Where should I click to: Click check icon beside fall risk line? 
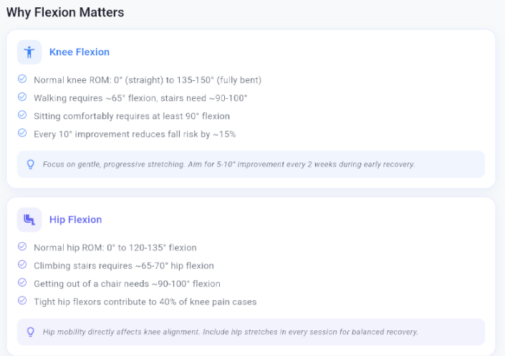coord(22,133)
